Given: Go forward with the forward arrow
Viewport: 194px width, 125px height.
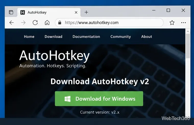Looking at the screenshot, I should point(23,23).
